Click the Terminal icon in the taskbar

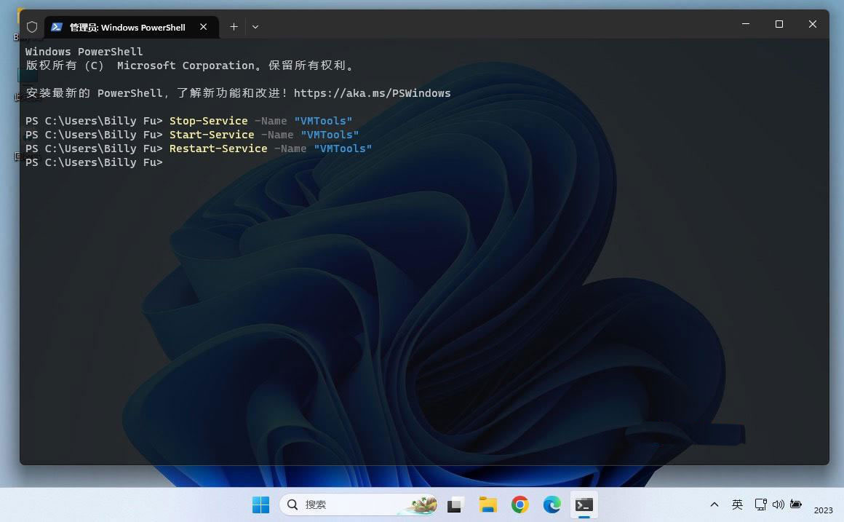coord(584,505)
